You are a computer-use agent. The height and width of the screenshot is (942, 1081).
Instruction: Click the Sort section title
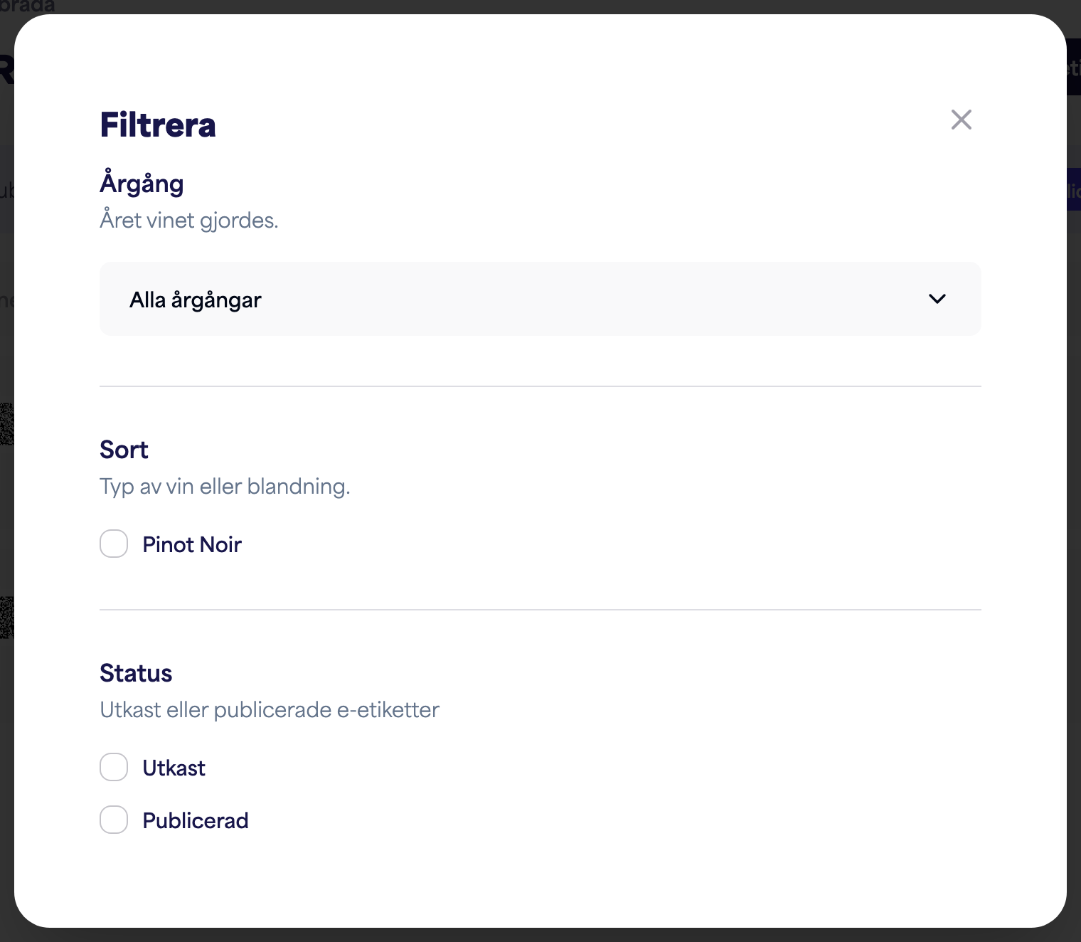click(124, 450)
